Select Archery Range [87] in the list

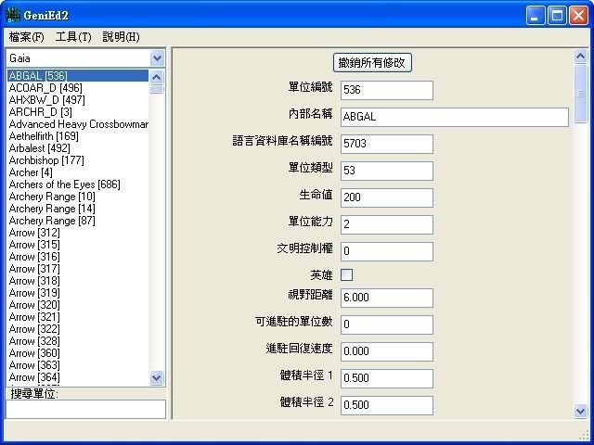(78, 221)
